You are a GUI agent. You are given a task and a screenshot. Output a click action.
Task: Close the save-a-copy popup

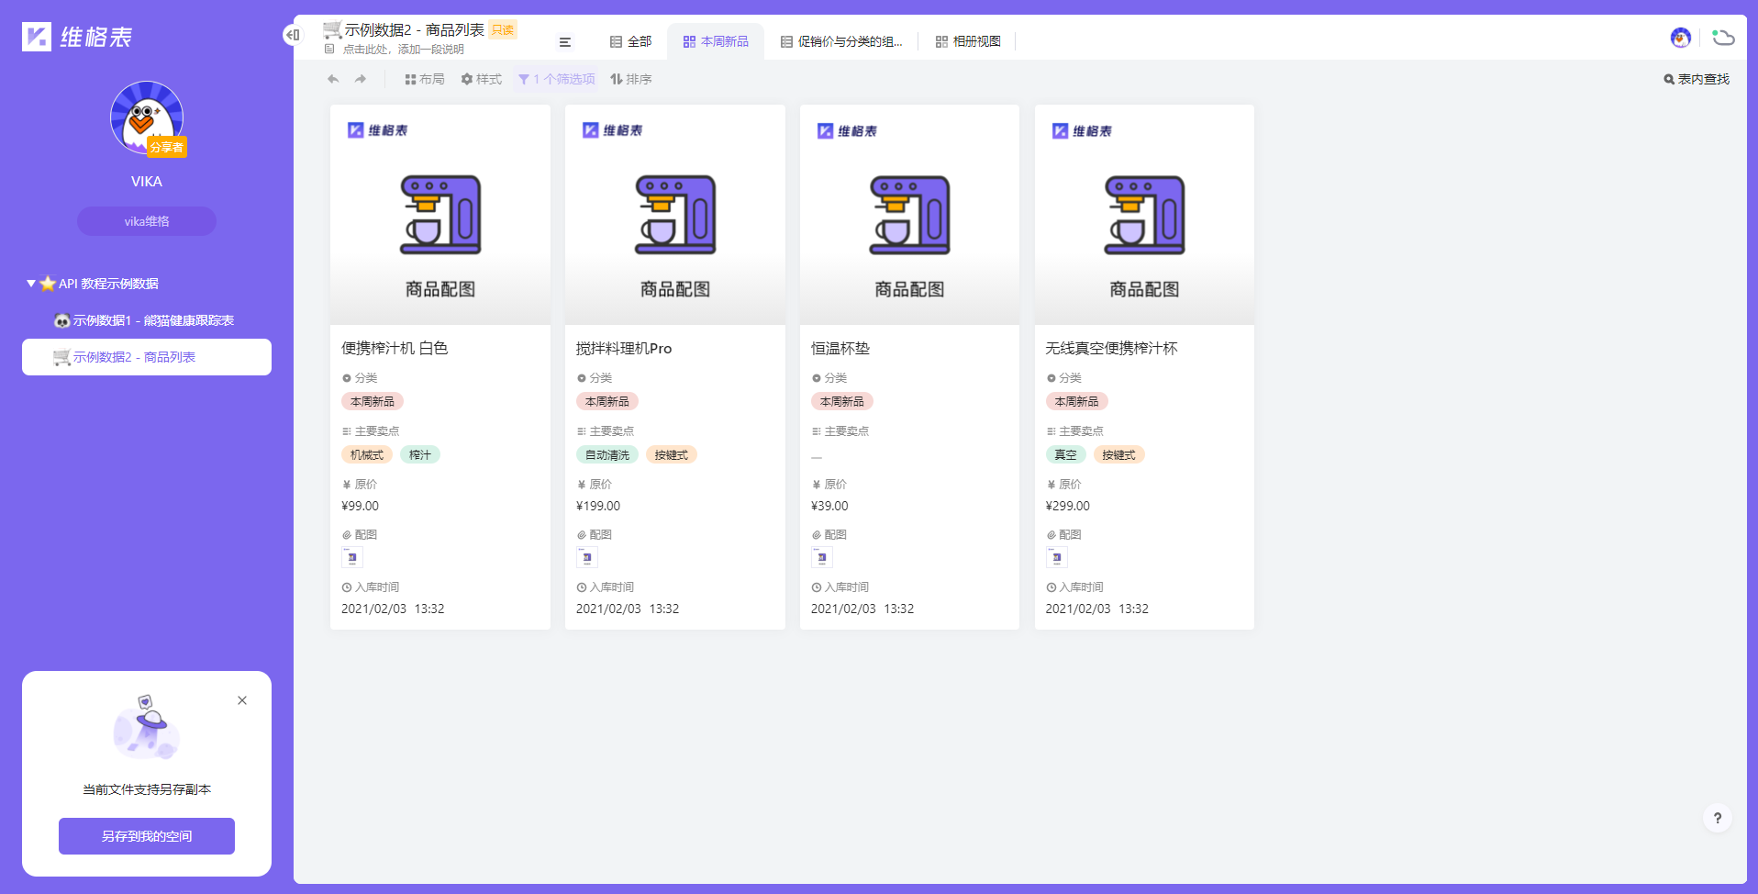242,700
